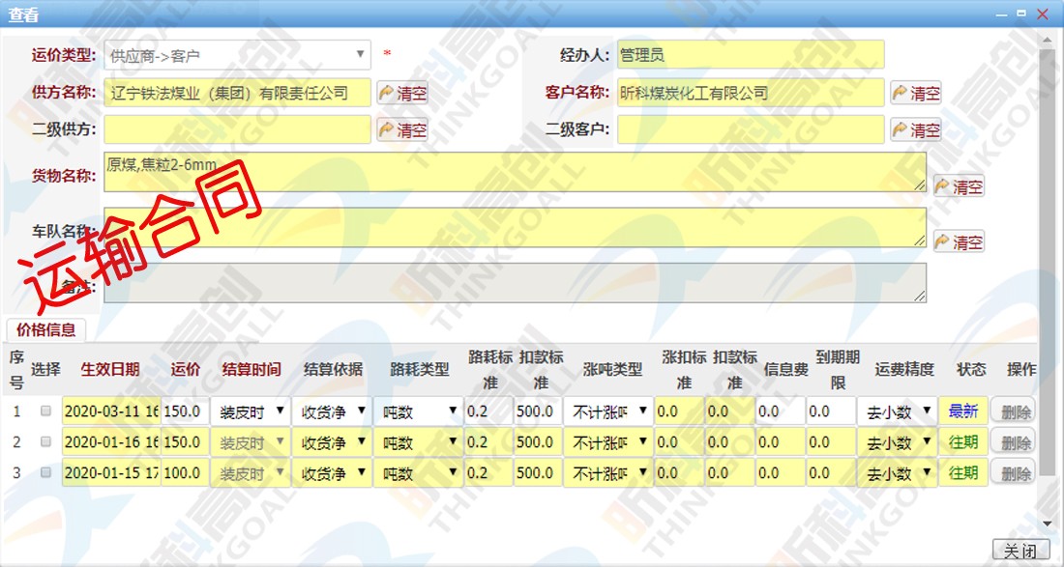Delete row 1 with 删除 button
The image size is (1064, 567).
click(1013, 411)
